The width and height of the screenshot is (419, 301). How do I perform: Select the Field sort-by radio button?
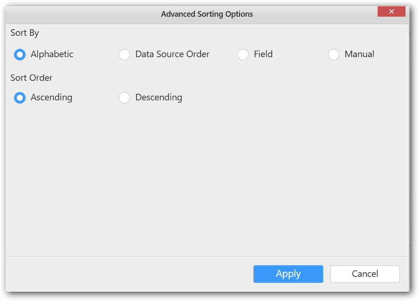click(x=243, y=55)
